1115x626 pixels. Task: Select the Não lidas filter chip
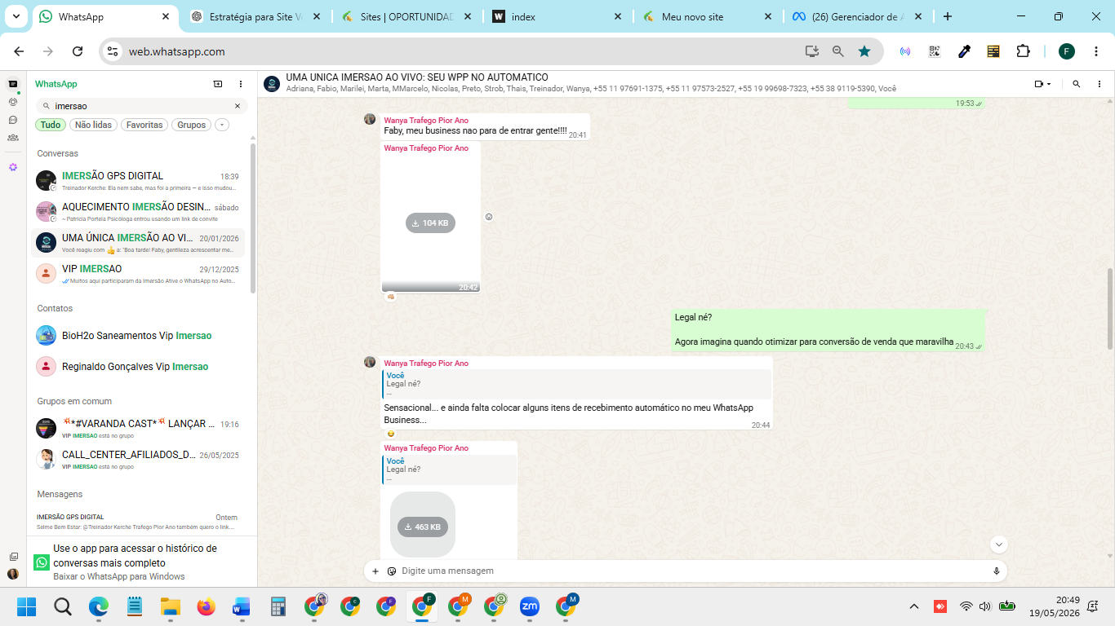pos(93,125)
